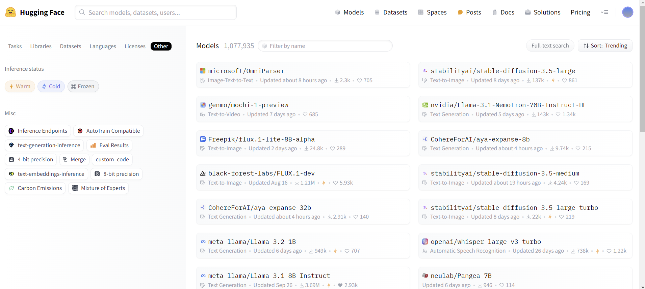
Task: Click the lightning bolt on FLUX.1-dev card
Action: (x=324, y=183)
